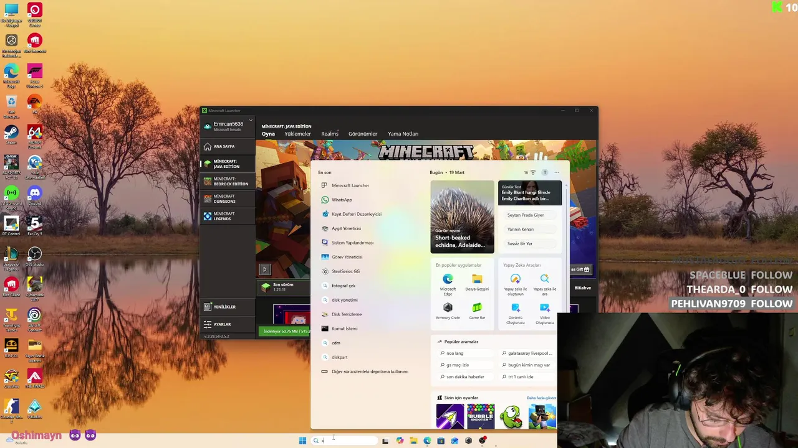
Task: Choose answer 'Yarının Kenarı'
Action: pyautogui.click(x=530, y=229)
